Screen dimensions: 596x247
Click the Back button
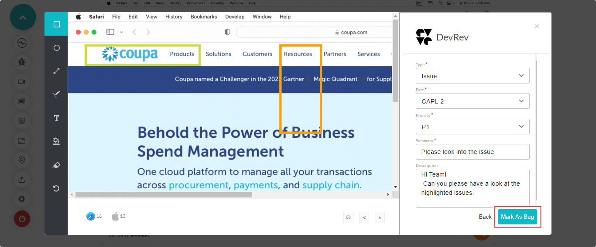(485, 217)
